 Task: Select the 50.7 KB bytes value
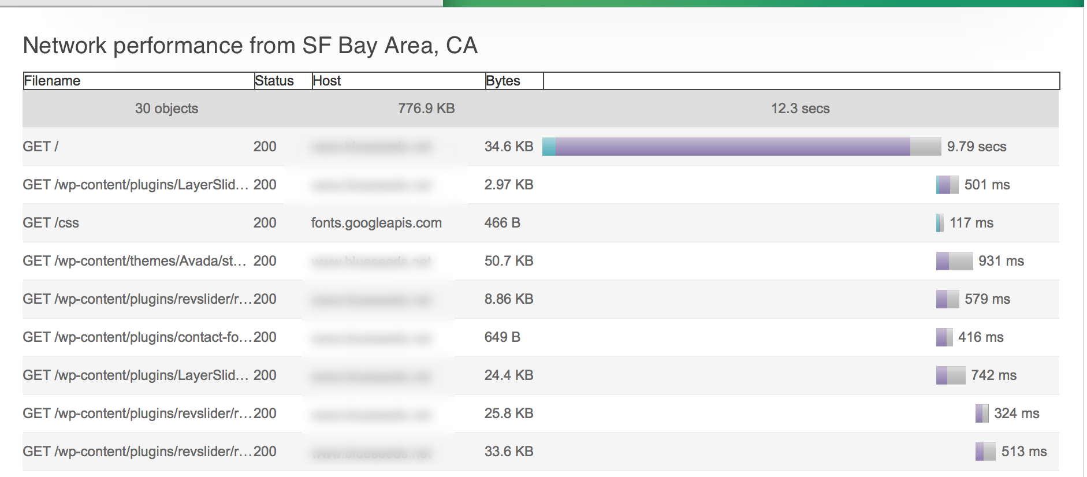coord(509,261)
